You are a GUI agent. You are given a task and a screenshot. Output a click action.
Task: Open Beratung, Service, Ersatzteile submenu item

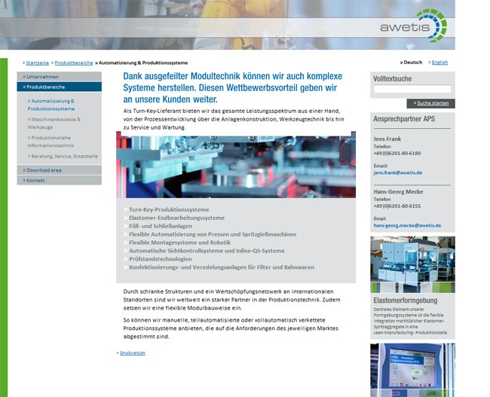click(x=64, y=156)
